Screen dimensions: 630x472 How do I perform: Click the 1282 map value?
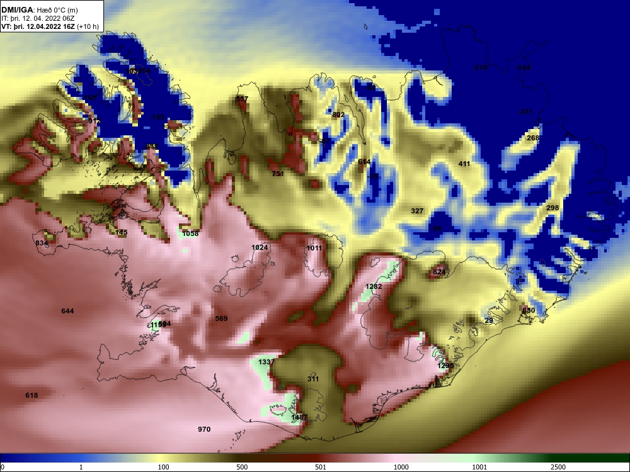[374, 286]
